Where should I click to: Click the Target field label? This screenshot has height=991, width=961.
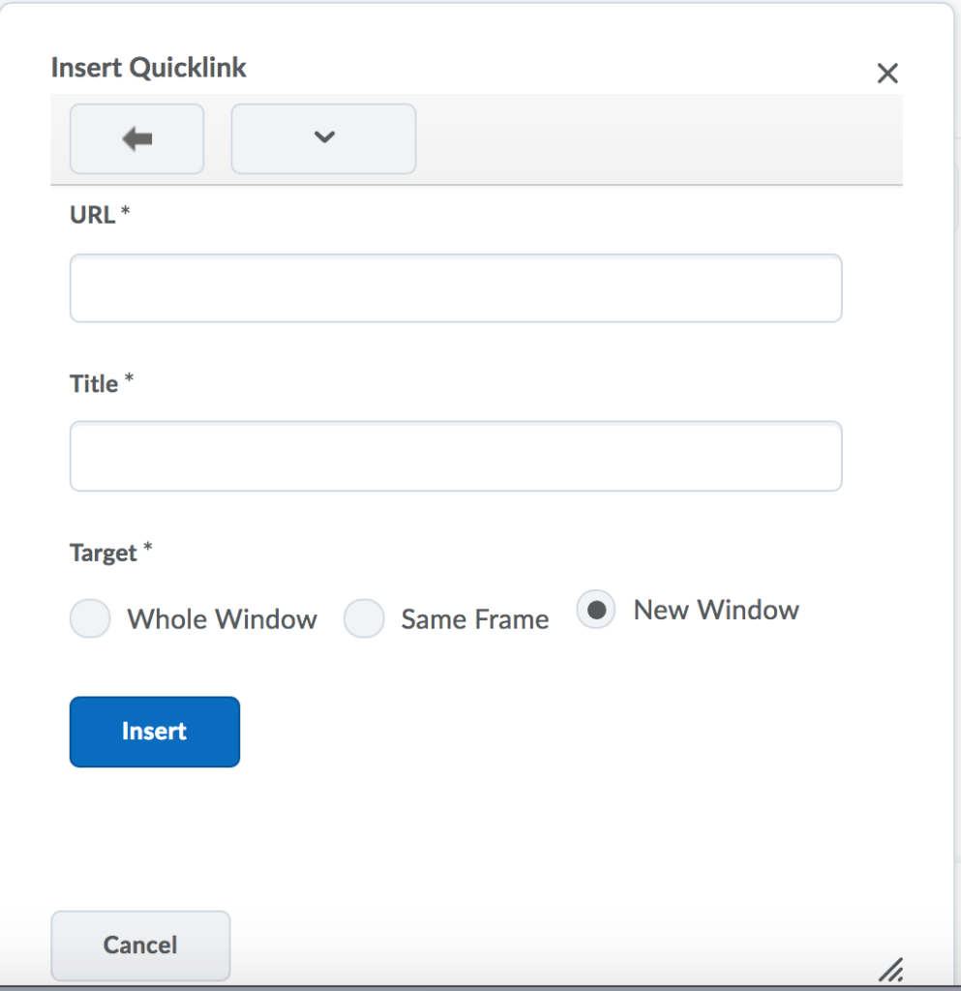[x=104, y=553]
